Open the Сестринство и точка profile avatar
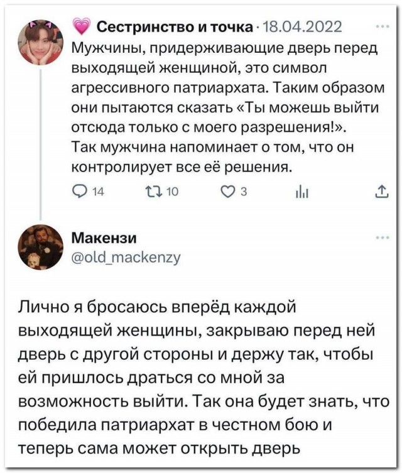The width and height of the screenshot is (402, 473). 41,41
